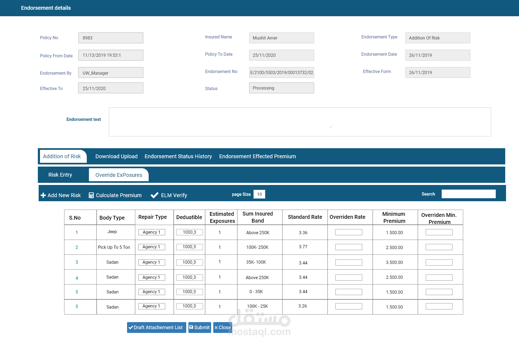Viewport: 519px width, 344px height.
Task: Click serial number 3 link in table
Action: [x=77, y=262]
